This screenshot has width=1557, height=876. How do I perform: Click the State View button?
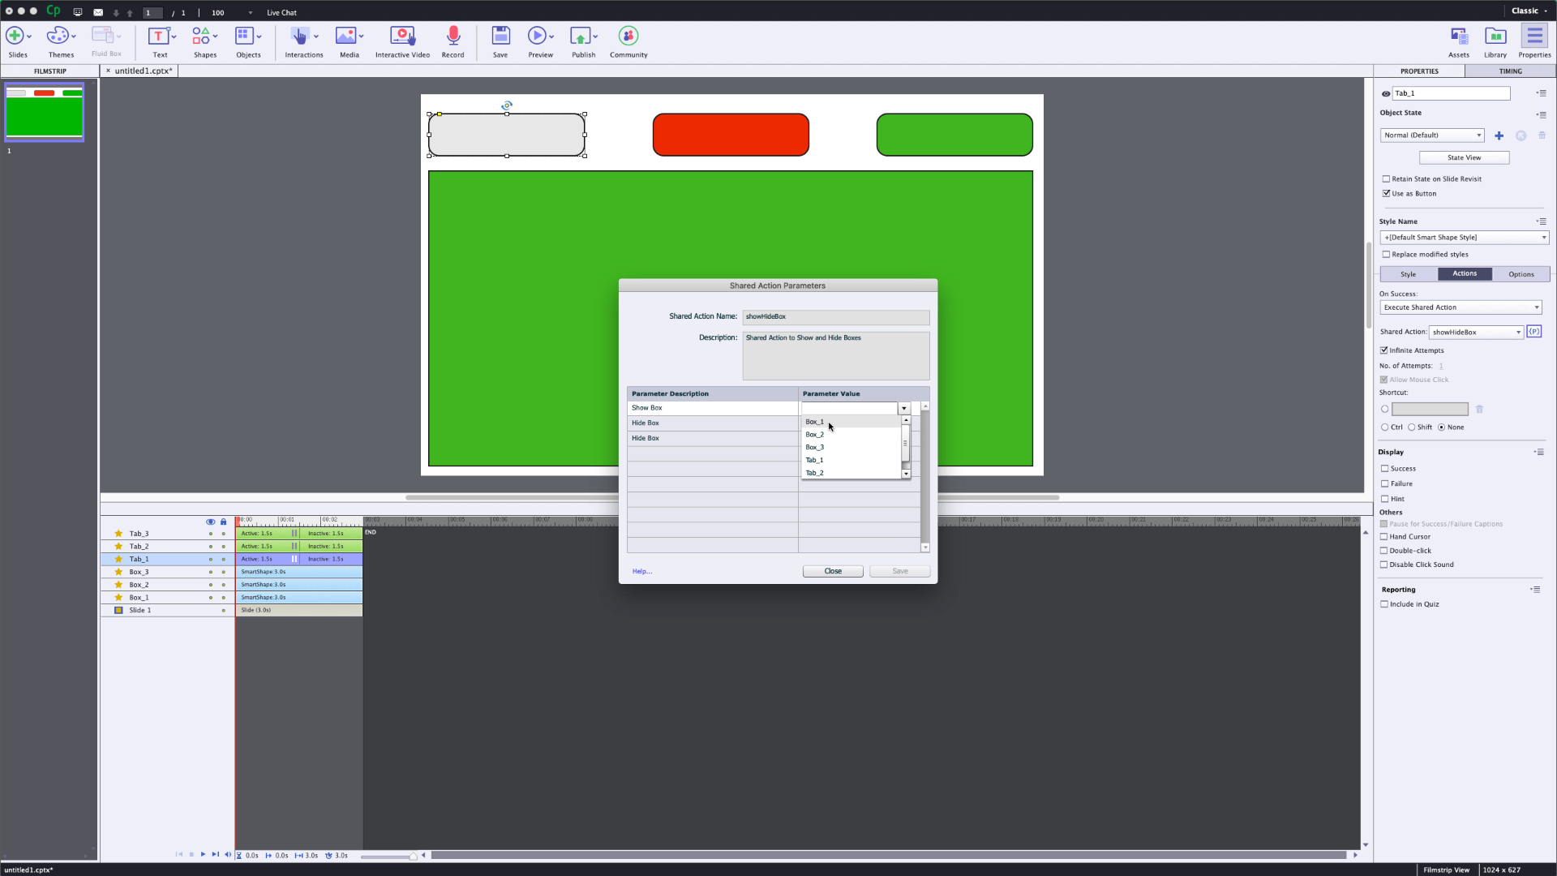(1464, 158)
